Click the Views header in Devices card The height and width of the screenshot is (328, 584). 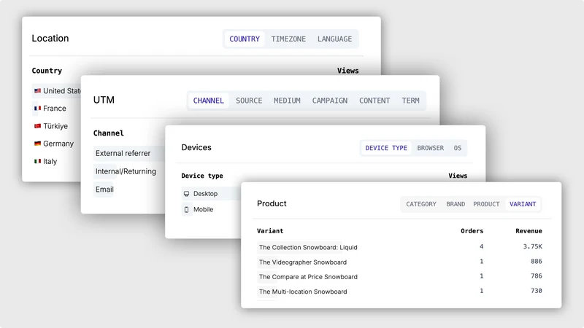tap(458, 176)
